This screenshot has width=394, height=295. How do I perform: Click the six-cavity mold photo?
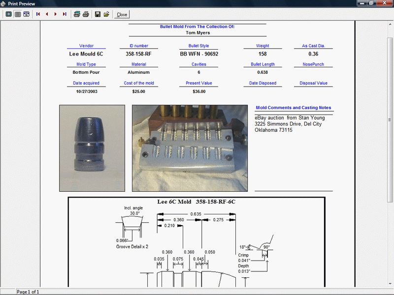190,148
